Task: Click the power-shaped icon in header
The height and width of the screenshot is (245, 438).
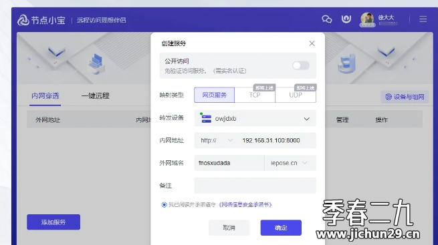Action: tap(346, 19)
